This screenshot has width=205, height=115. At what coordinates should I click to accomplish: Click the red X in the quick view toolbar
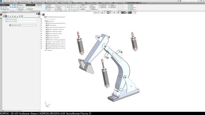(x=135, y=12)
